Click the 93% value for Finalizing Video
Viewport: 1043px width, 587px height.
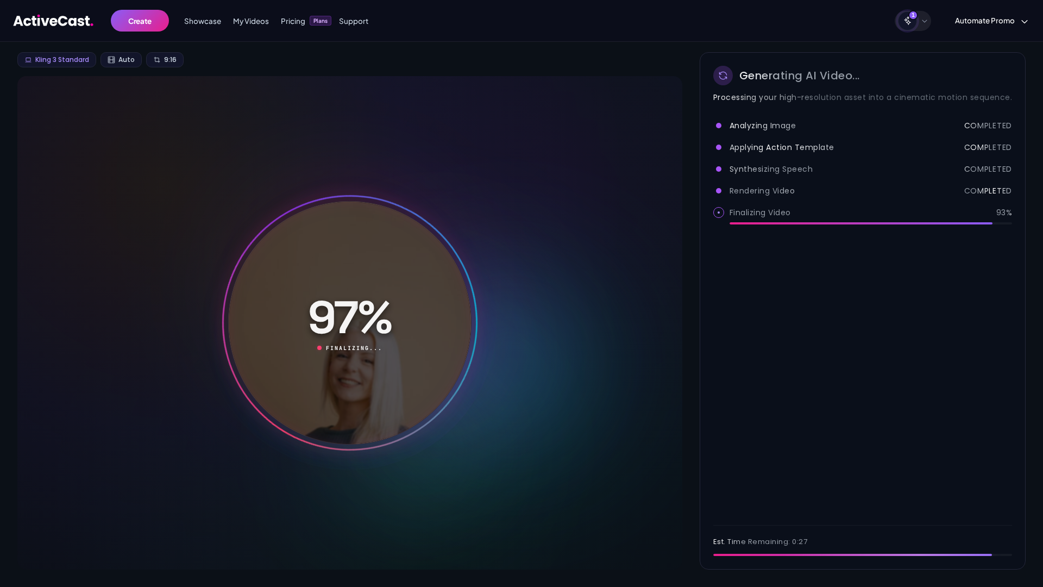click(x=1004, y=213)
